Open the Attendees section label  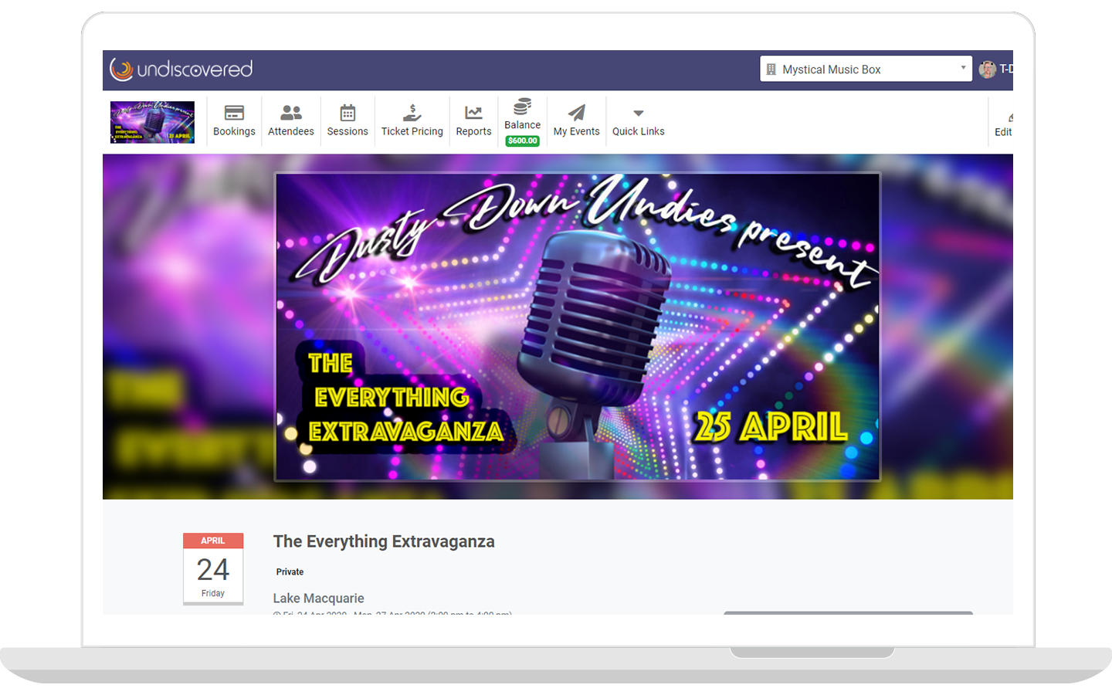click(291, 131)
